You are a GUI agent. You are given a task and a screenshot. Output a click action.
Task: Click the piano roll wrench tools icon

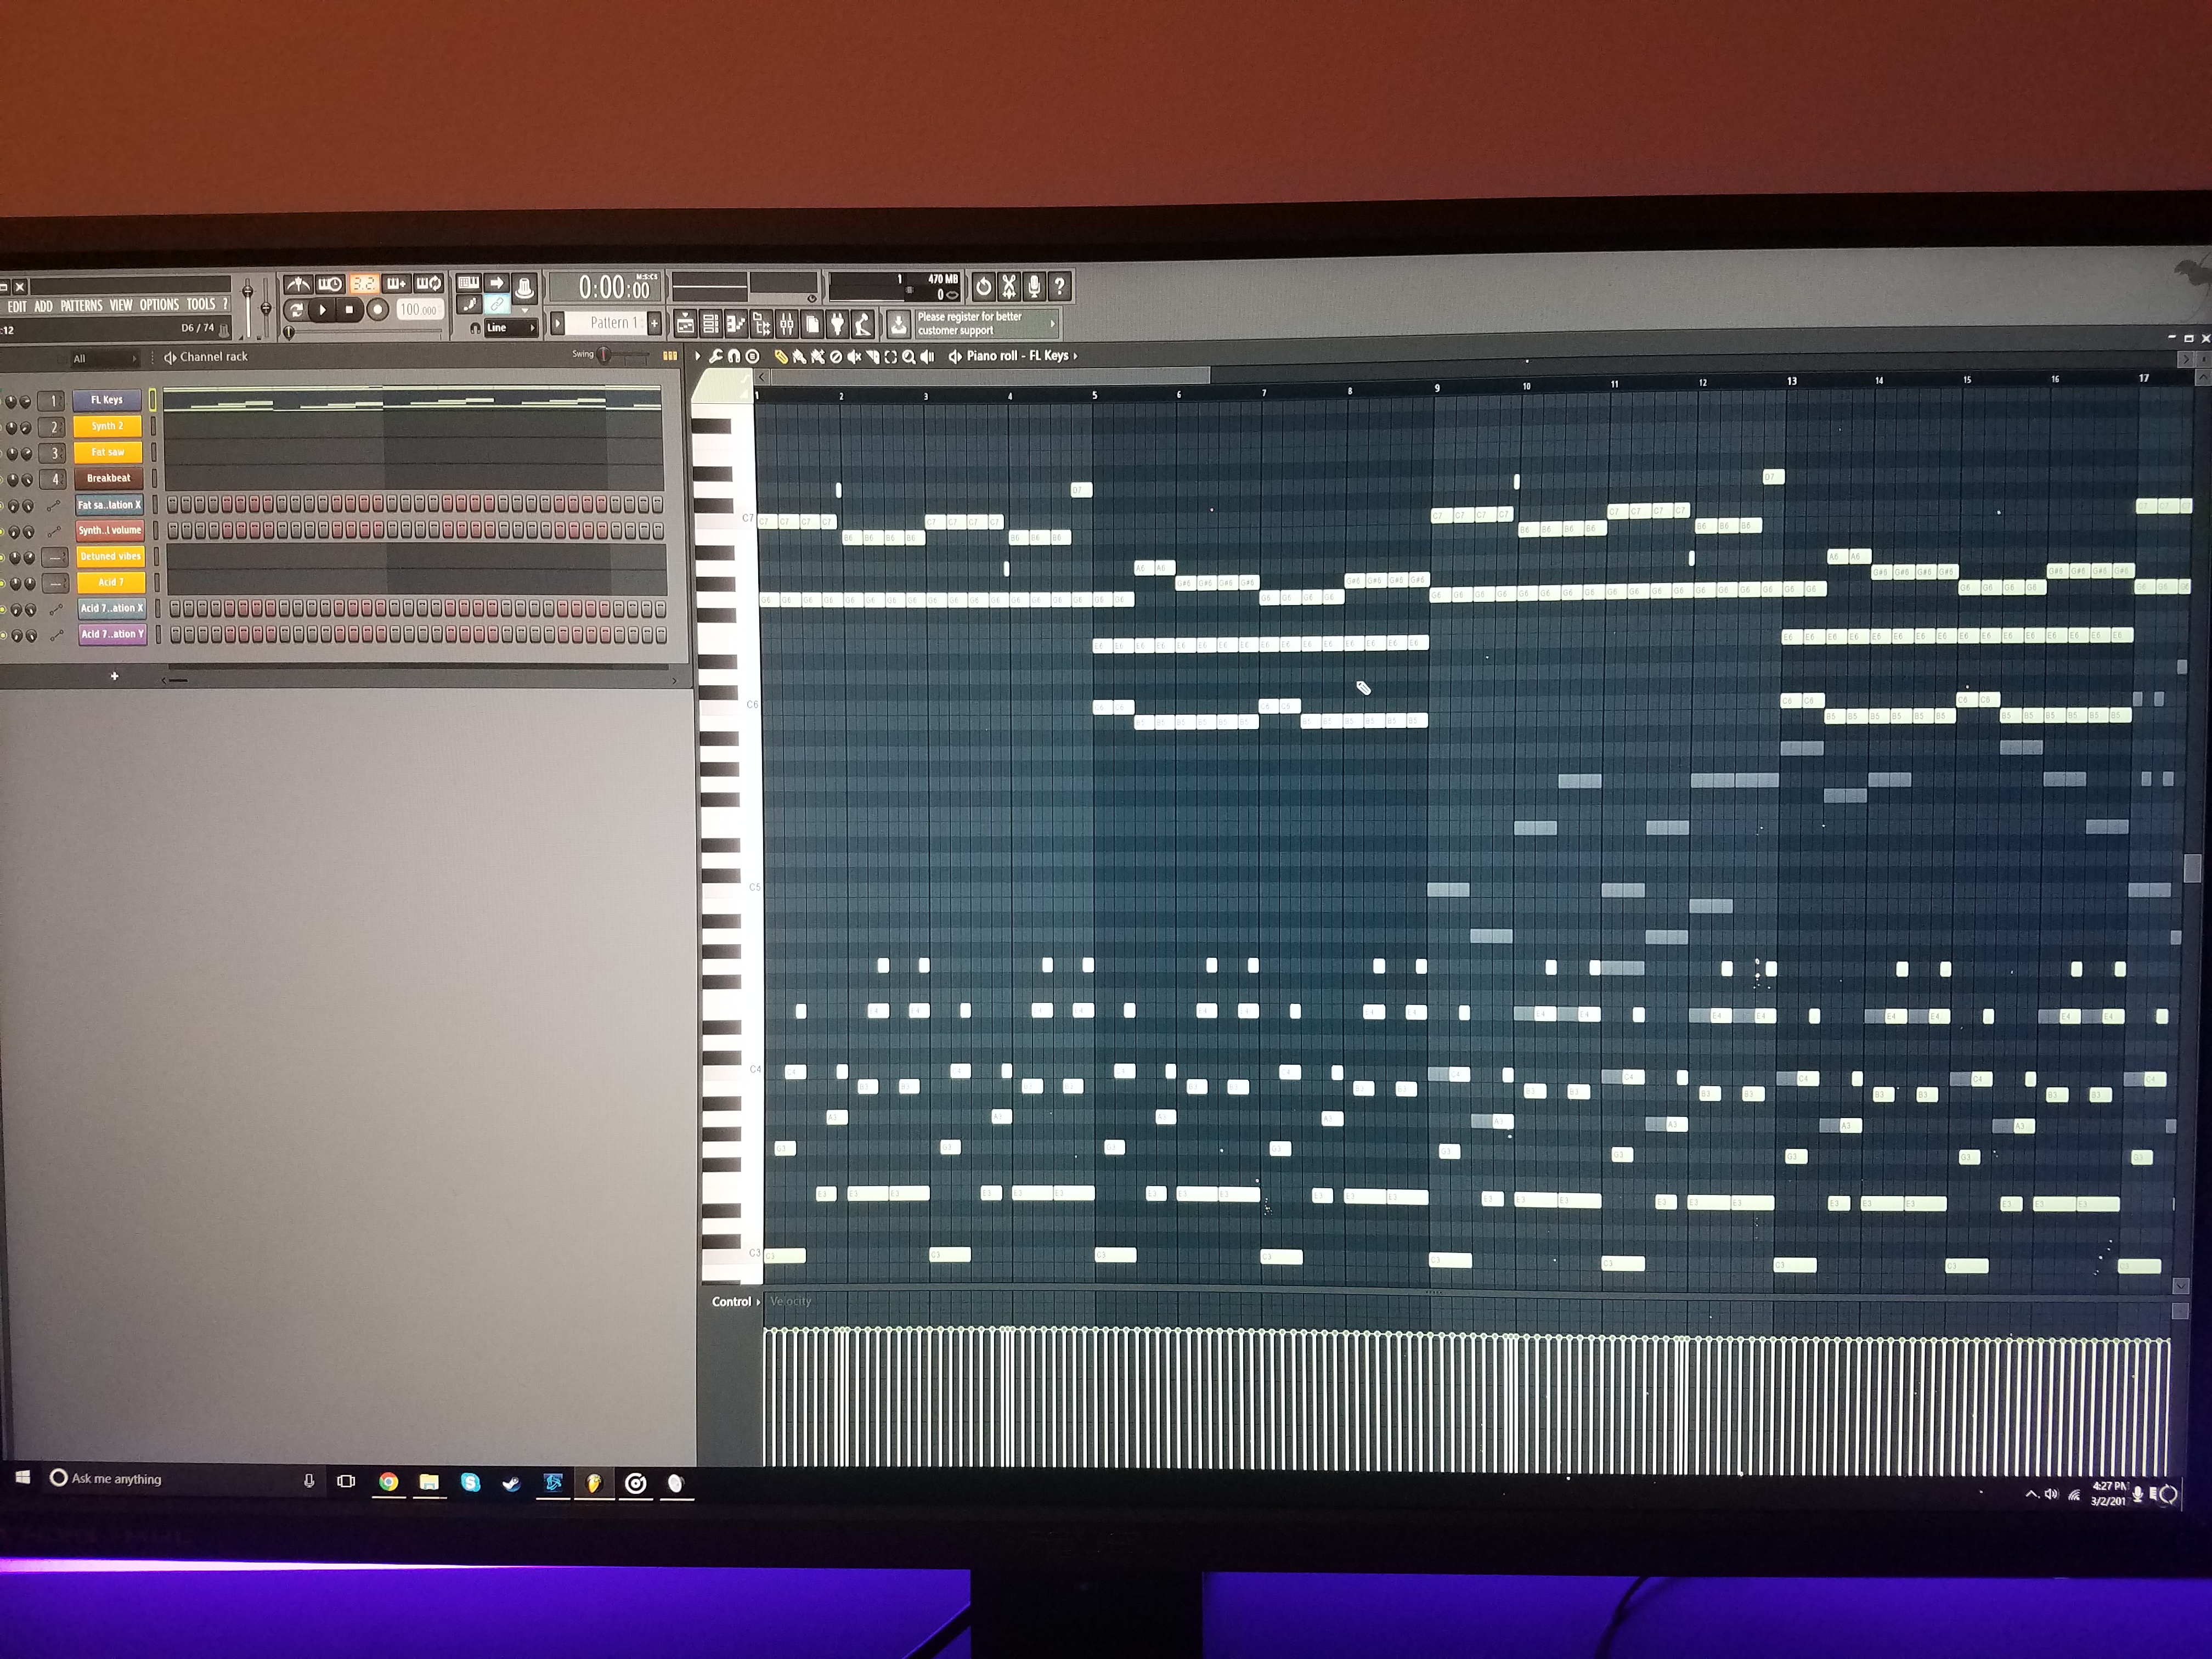coord(716,356)
